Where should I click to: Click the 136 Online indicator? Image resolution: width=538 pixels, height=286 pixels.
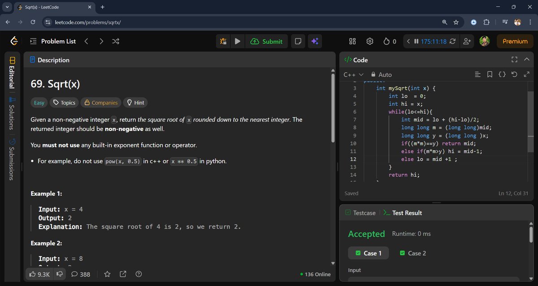(x=316, y=274)
